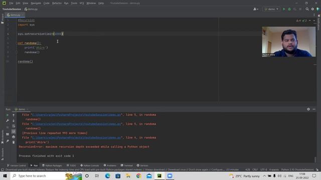The width and height of the screenshot is (321, 180).
Task: Click in the Windows taskbar search box
Action: pos(46,175)
